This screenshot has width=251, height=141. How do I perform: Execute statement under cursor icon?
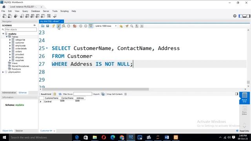(x=59, y=26)
